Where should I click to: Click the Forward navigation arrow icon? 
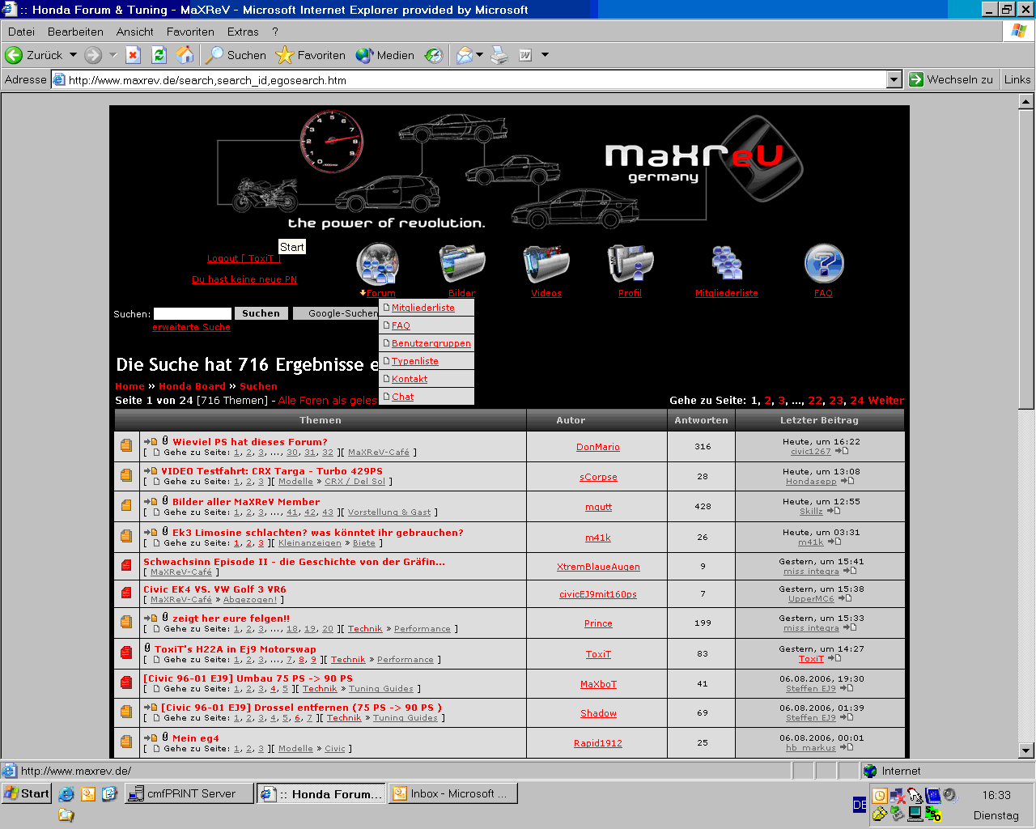click(93, 55)
